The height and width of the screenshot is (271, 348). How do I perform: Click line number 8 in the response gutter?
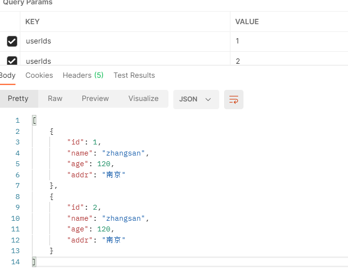[17, 197]
